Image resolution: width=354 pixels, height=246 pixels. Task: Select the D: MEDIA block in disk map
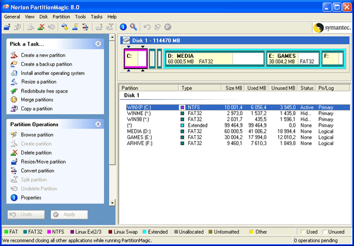(x=215, y=58)
